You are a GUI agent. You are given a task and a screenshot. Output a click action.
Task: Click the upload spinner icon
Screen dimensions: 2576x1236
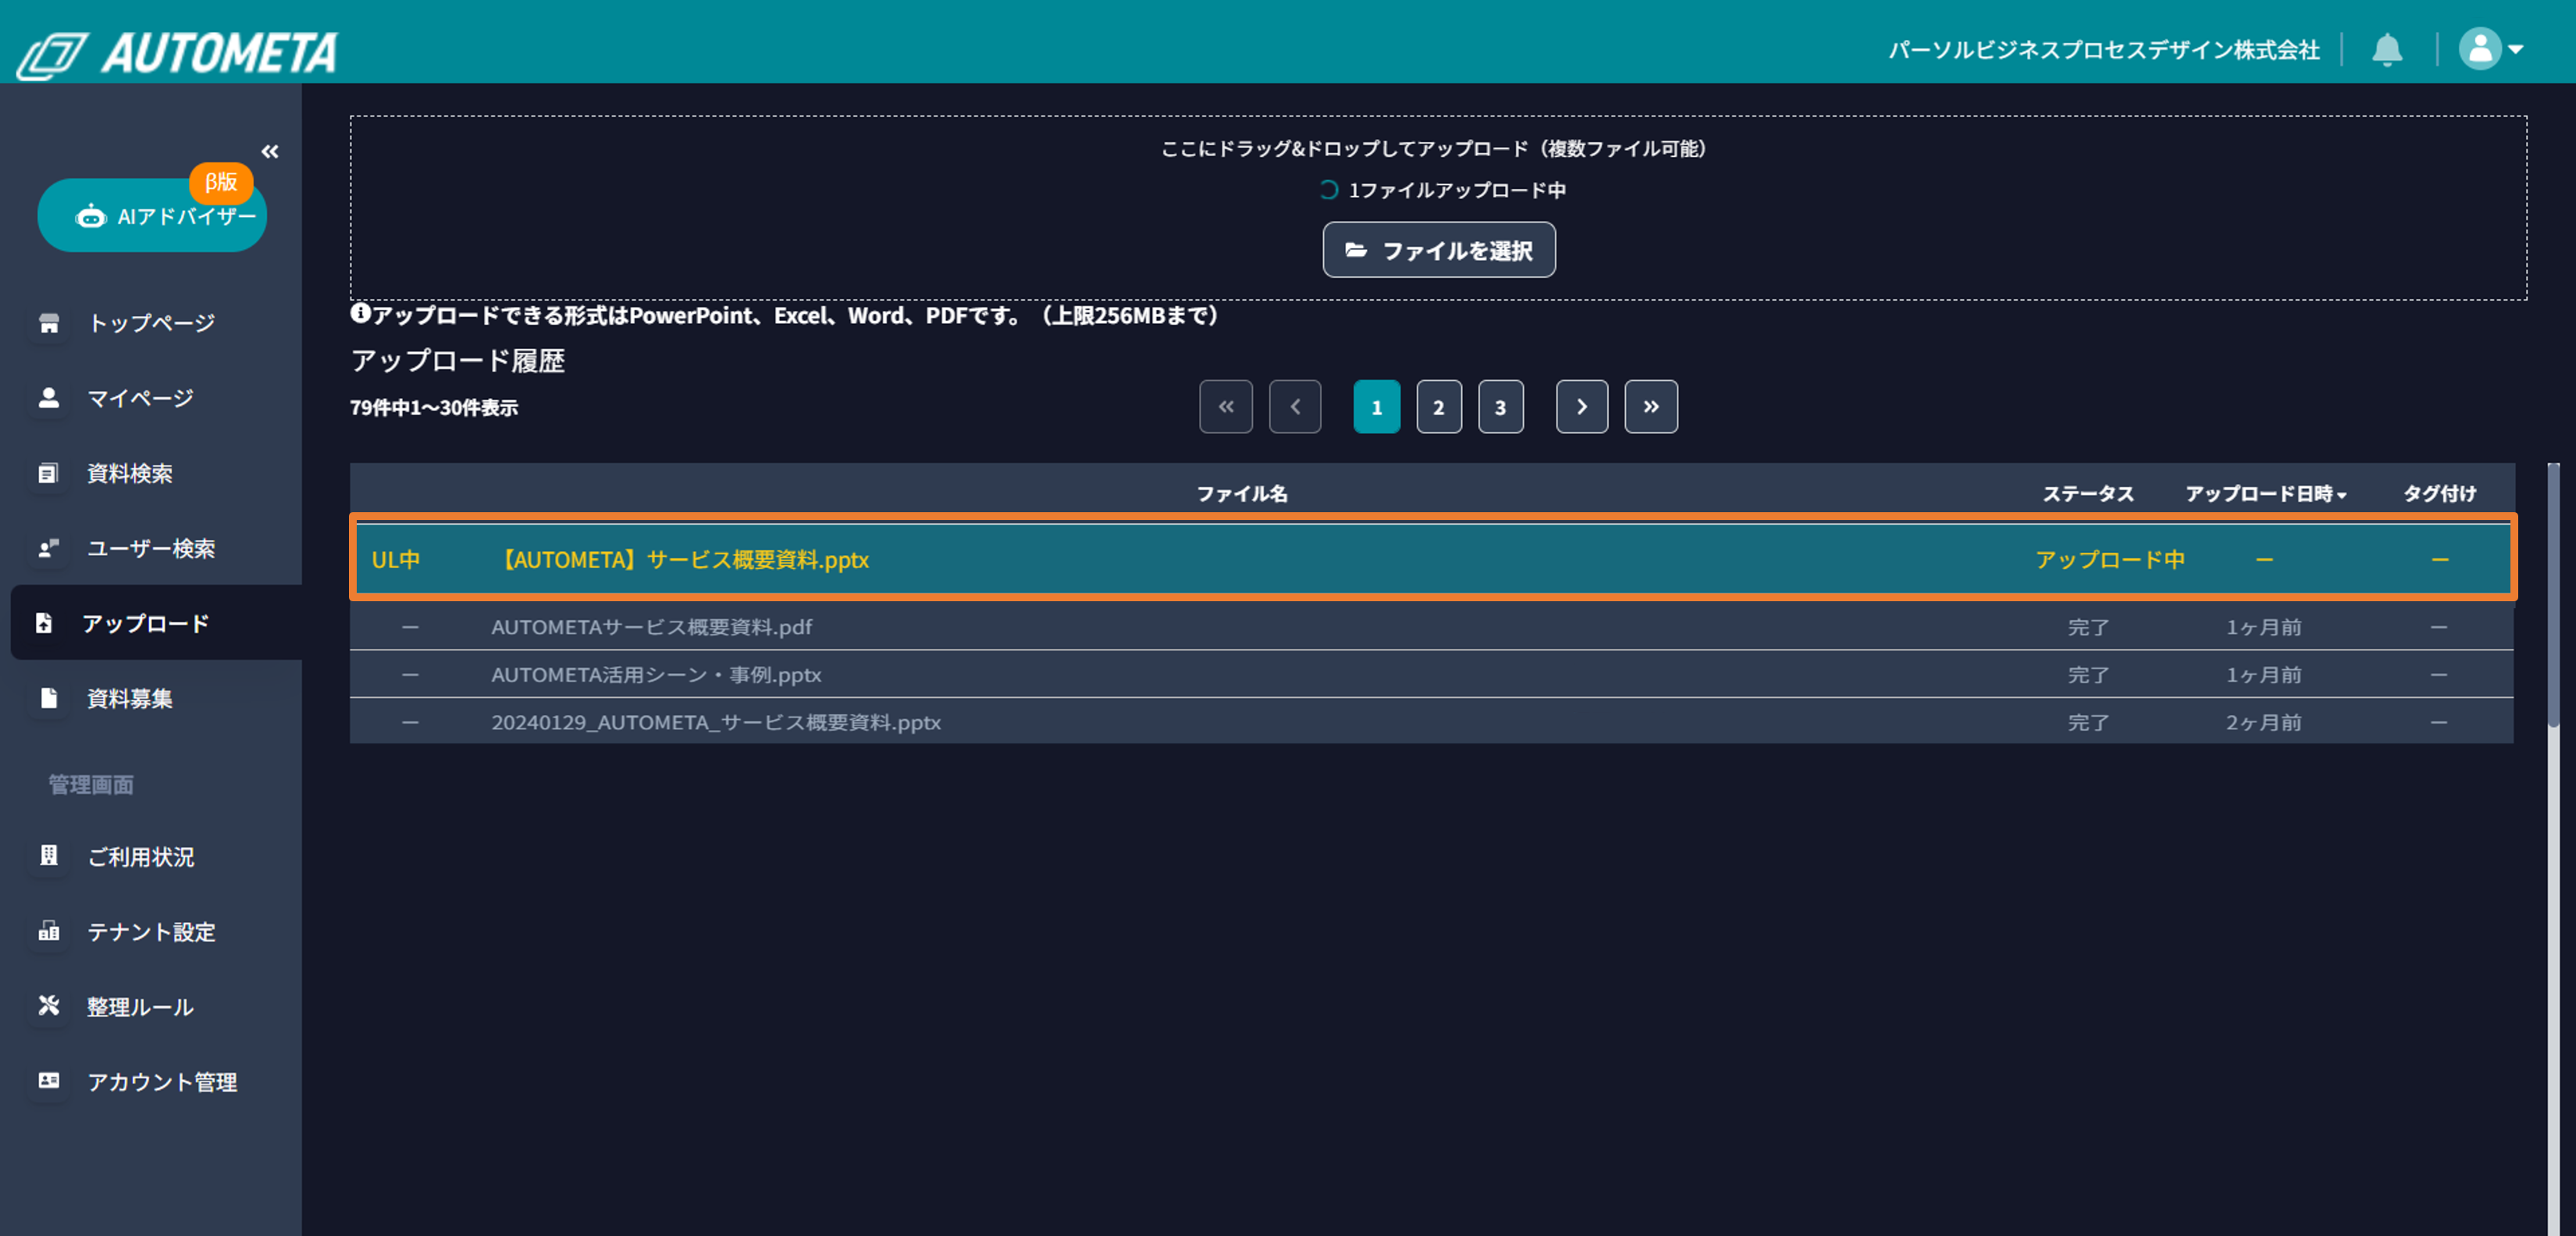[1328, 190]
